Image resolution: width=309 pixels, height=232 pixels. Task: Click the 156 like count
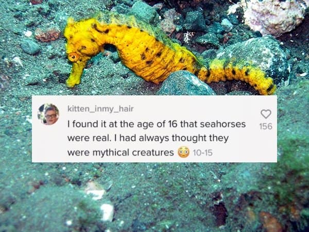[266, 126]
